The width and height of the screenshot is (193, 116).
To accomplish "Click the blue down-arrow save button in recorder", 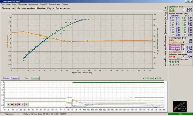I will [19, 104].
